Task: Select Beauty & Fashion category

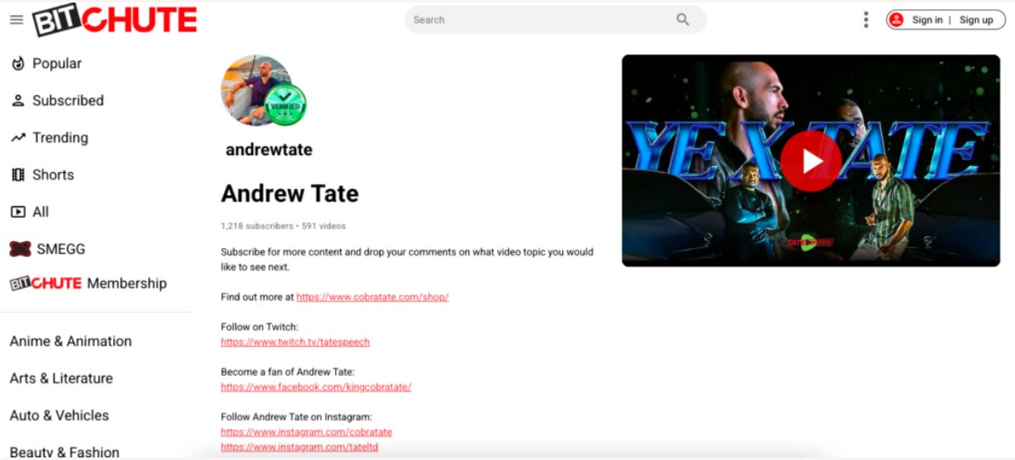Action: 64,452
